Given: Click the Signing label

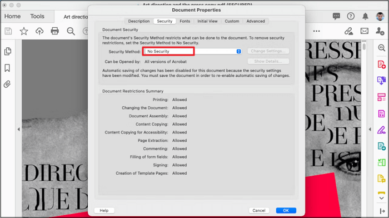Looking at the screenshot, I should (x=161, y=165).
